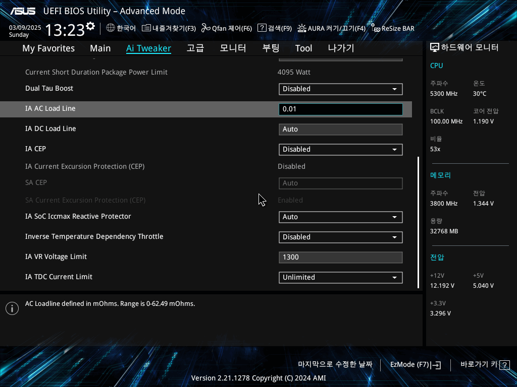Click the 13:23 clock display

[65, 30]
